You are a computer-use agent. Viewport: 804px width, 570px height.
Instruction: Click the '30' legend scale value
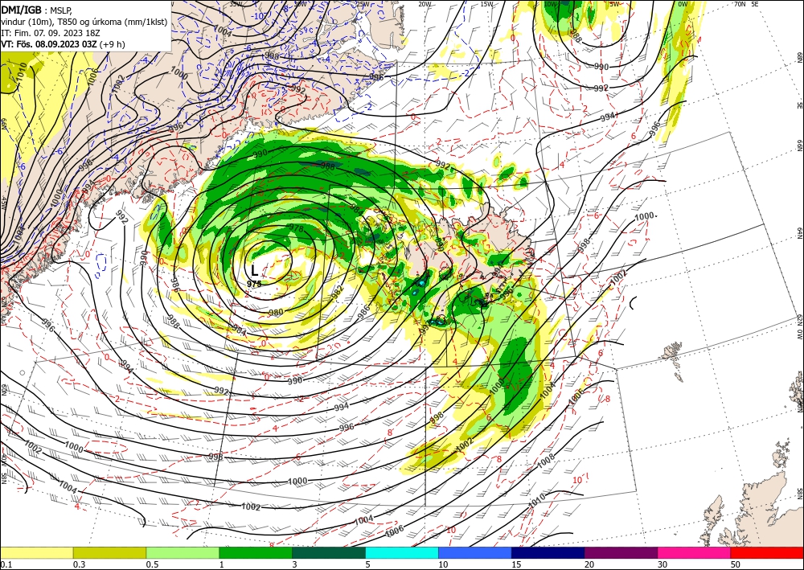[x=662, y=564]
